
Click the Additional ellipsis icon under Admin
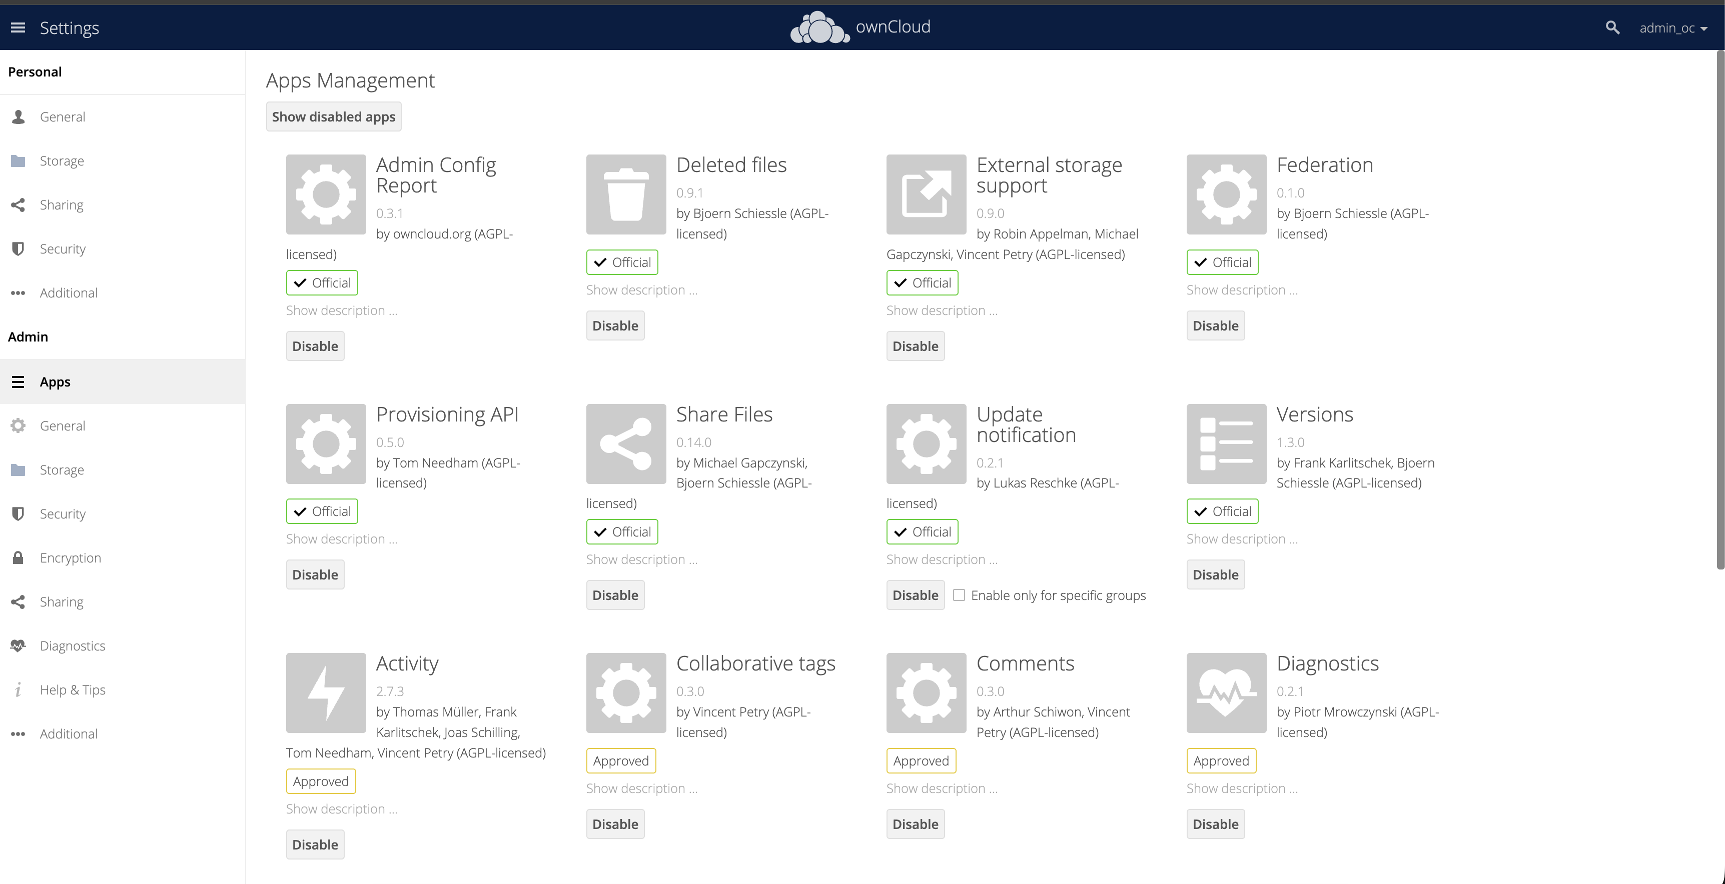(18, 733)
